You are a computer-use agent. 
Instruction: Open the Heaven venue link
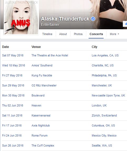pyautogui.click(x=36, y=105)
